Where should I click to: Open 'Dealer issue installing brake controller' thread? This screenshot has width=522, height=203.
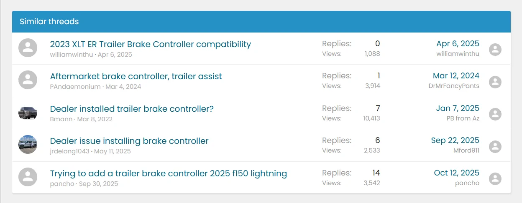tap(129, 141)
